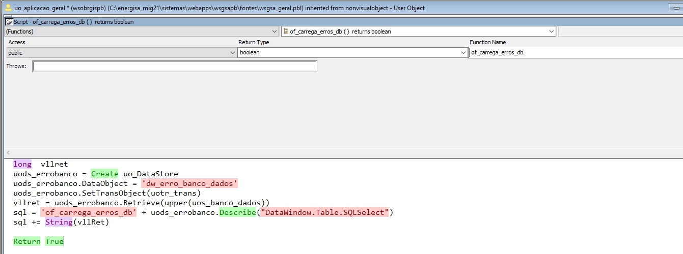Click inside the Throws text box
This screenshot has width=683, height=254.
[174, 67]
